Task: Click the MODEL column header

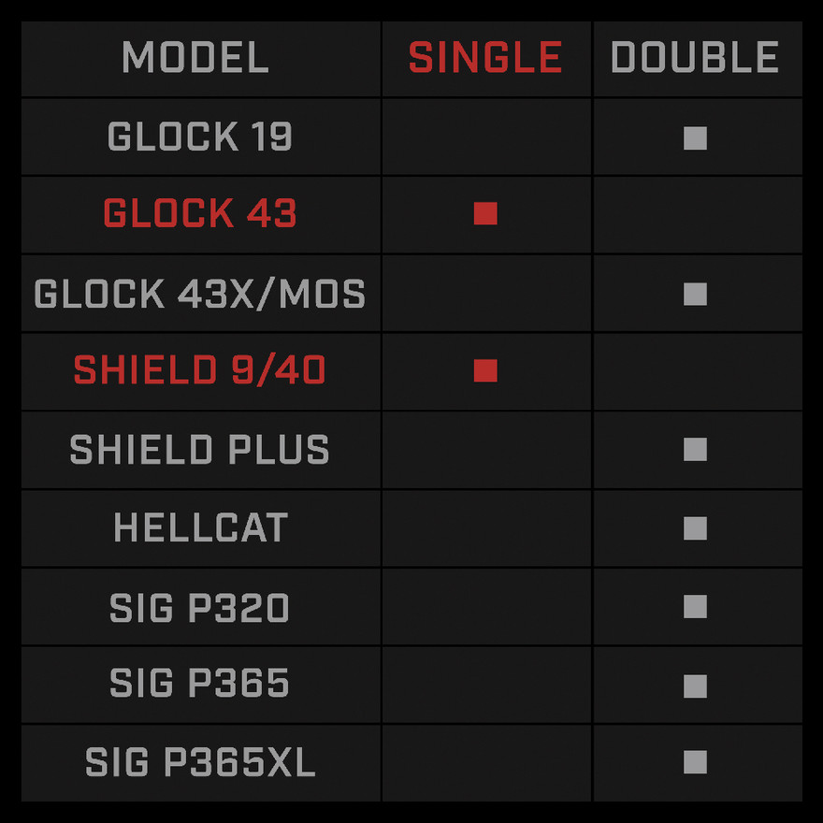Action: click(x=195, y=58)
